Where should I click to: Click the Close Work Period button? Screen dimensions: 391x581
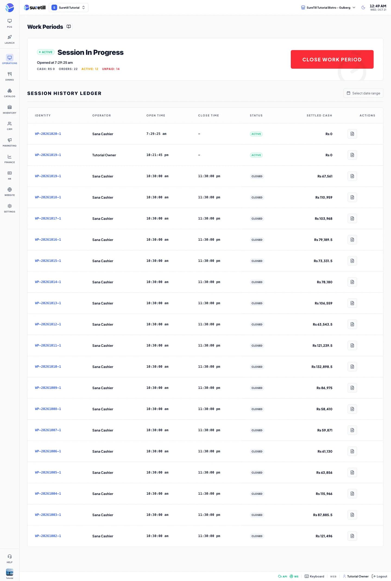332,59
